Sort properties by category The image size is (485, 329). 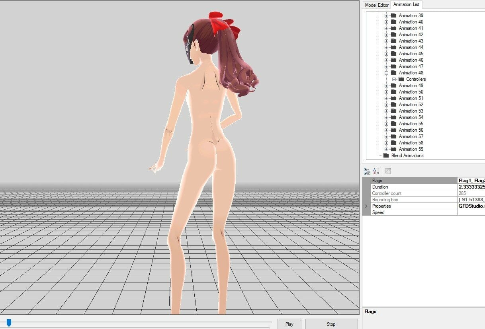[x=367, y=171]
